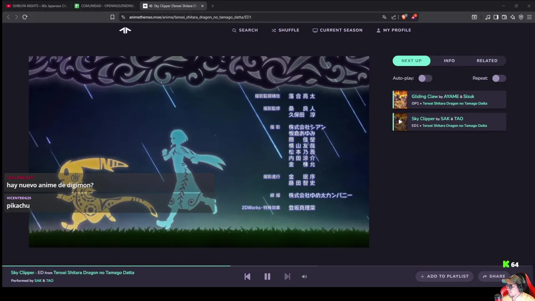The width and height of the screenshot is (535, 301).
Task: Seek using the video progress bar
Action: (267, 266)
